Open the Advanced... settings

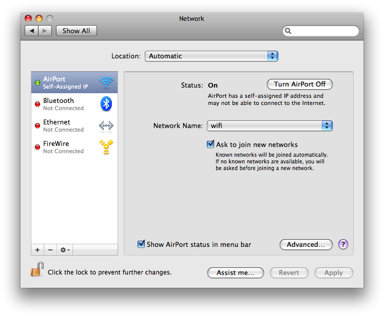pyautogui.click(x=306, y=244)
